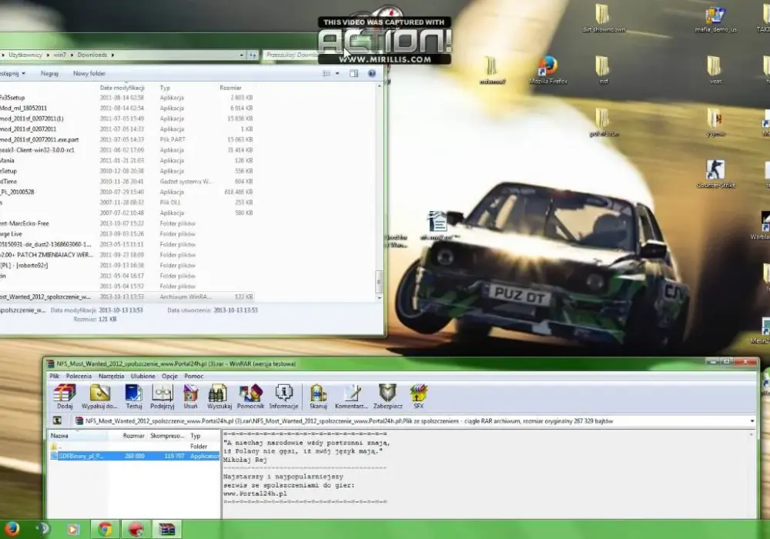Toggle the preview pane icon in Explorer
This screenshot has height=539, width=770.
pyautogui.click(x=353, y=74)
